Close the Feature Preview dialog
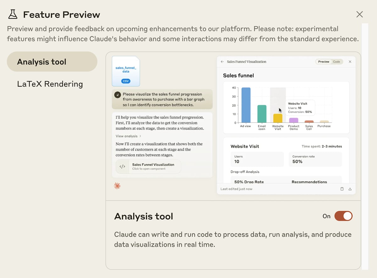The width and height of the screenshot is (377, 278). (359, 14)
